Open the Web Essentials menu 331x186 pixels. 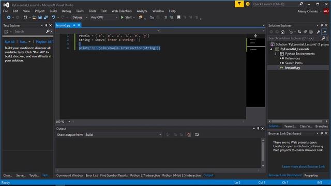pos(122,11)
